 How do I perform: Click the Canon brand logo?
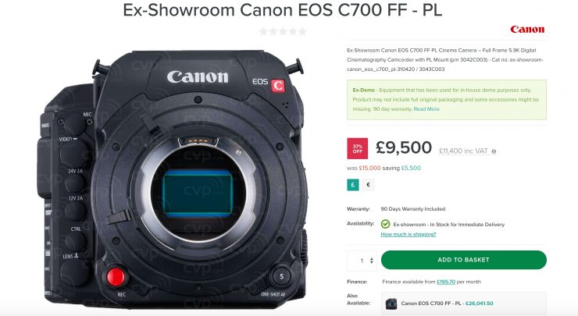tap(527, 30)
